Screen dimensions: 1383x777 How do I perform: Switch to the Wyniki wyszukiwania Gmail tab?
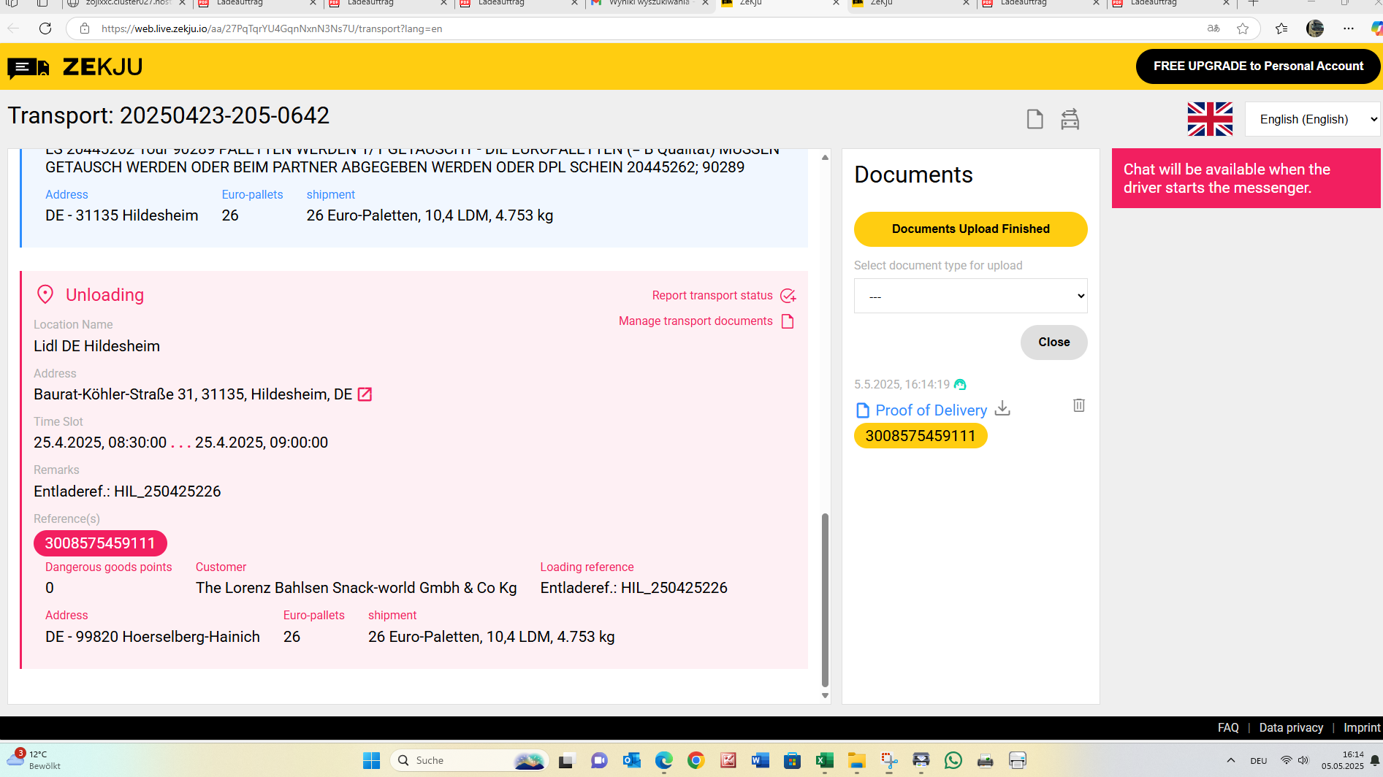click(x=650, y=4)
